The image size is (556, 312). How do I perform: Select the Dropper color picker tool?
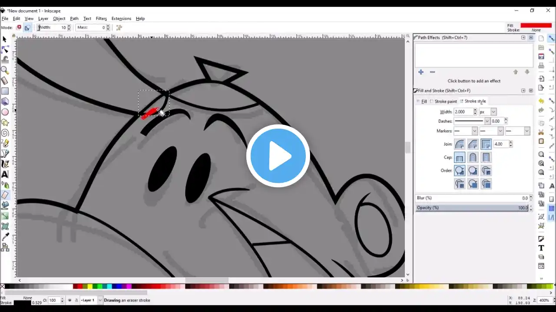(x=5, y=237)
